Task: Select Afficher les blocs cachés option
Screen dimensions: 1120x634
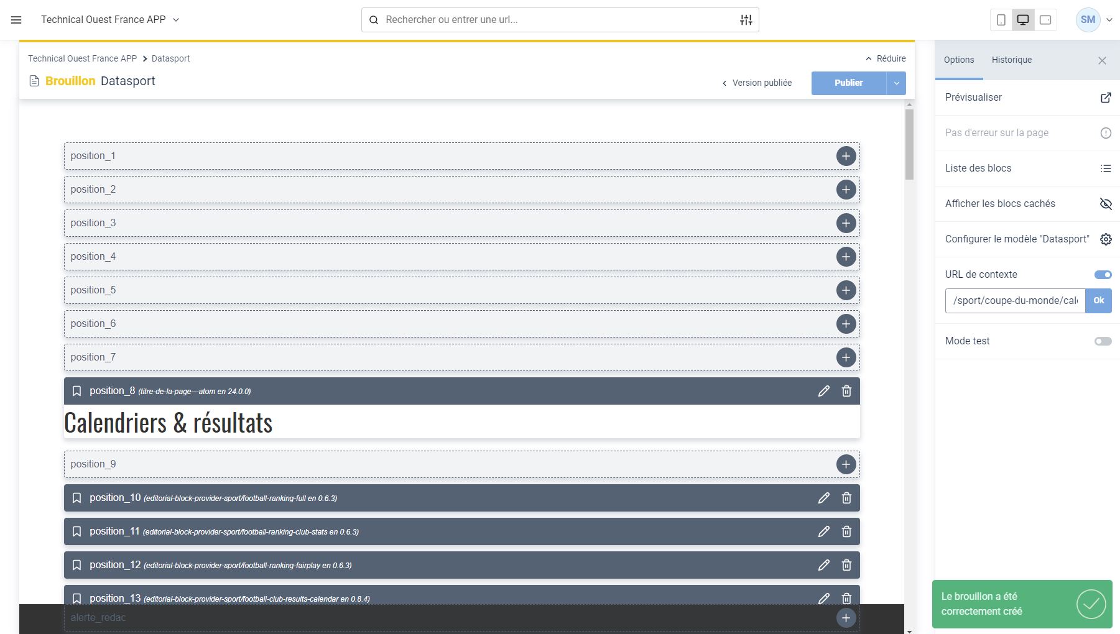Action: (1027, 204)
